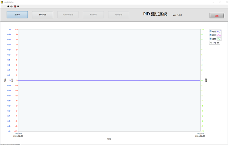Uncheck the 电流 plot checkbox
This screenshot has width=228, height=145.
coord(211,35)
